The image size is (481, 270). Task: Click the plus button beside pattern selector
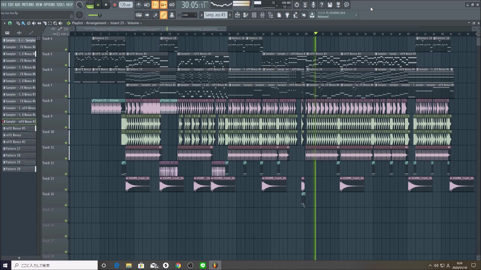coord(230,15)
